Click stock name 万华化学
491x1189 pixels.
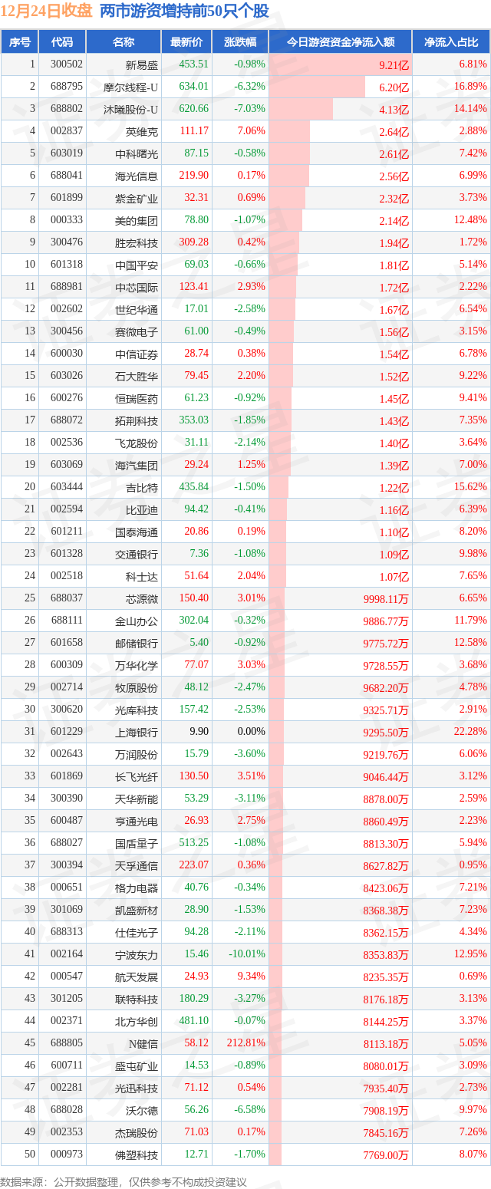tap(137, 665)
